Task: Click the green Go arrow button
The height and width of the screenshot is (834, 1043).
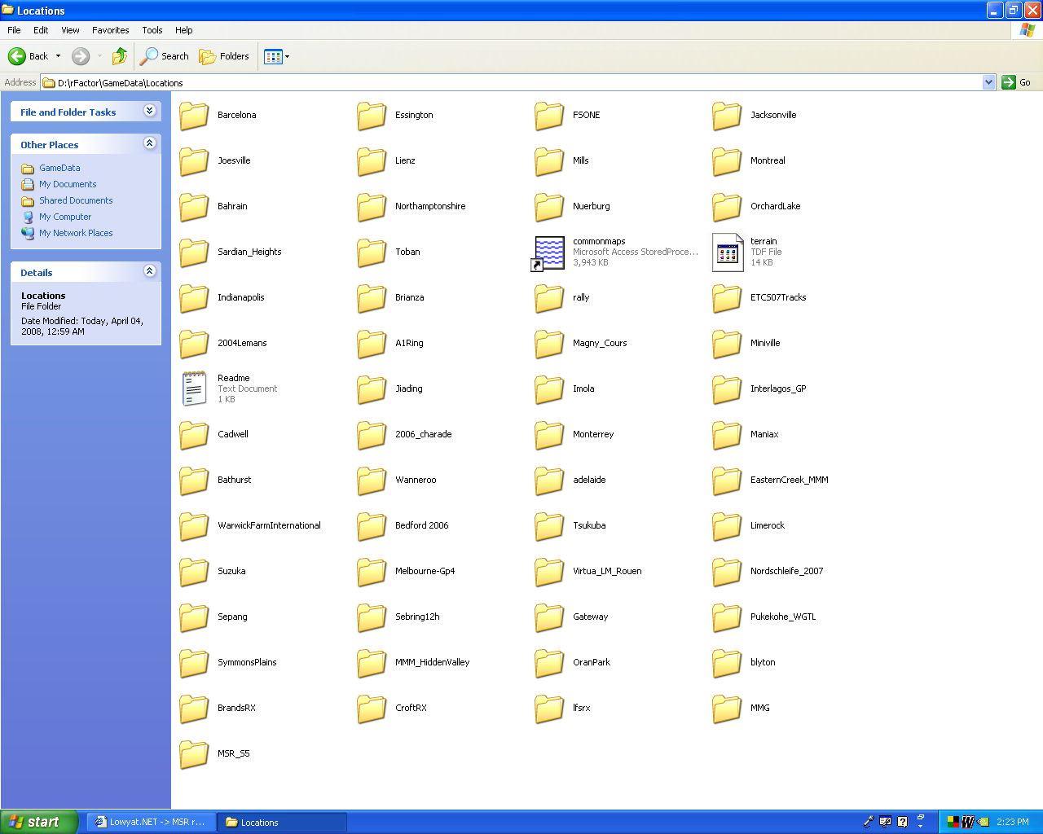Action: coord(1009,82)
